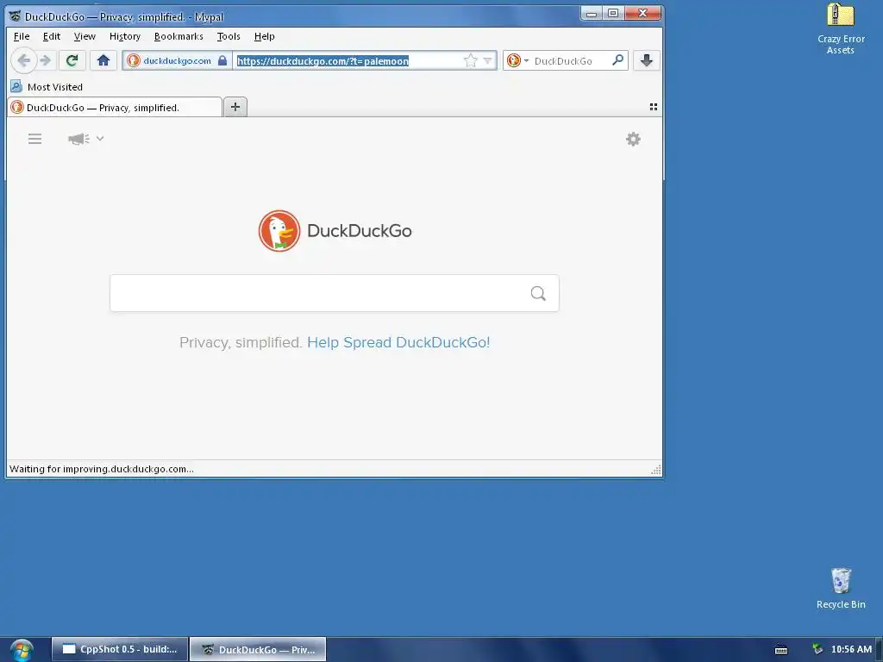Open the File menu
Screen dimensions: 883x662
tap(22, 36)
